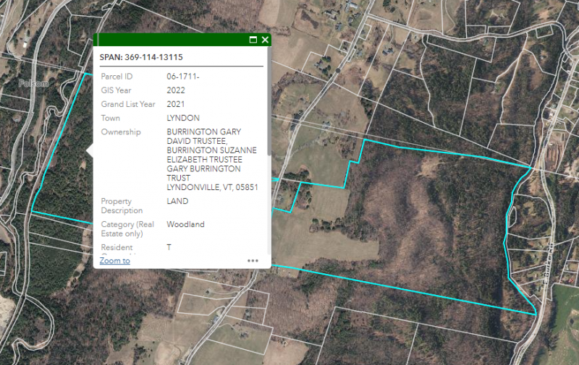Click the GIS Year value 2022
The width and height of the screenshot is (579, 365).
click(176, 90)
